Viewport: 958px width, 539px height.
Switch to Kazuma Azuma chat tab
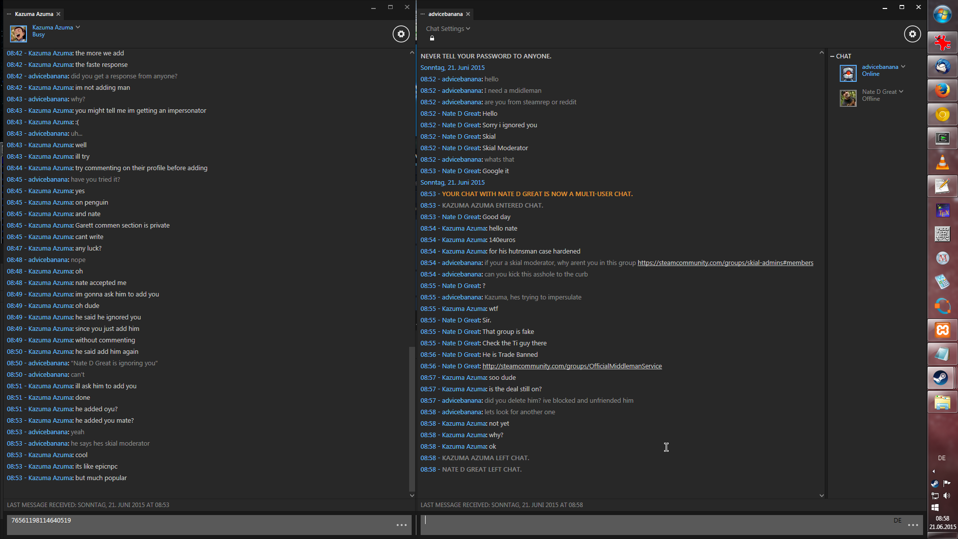pyautogui.click(x=34, y=14)
